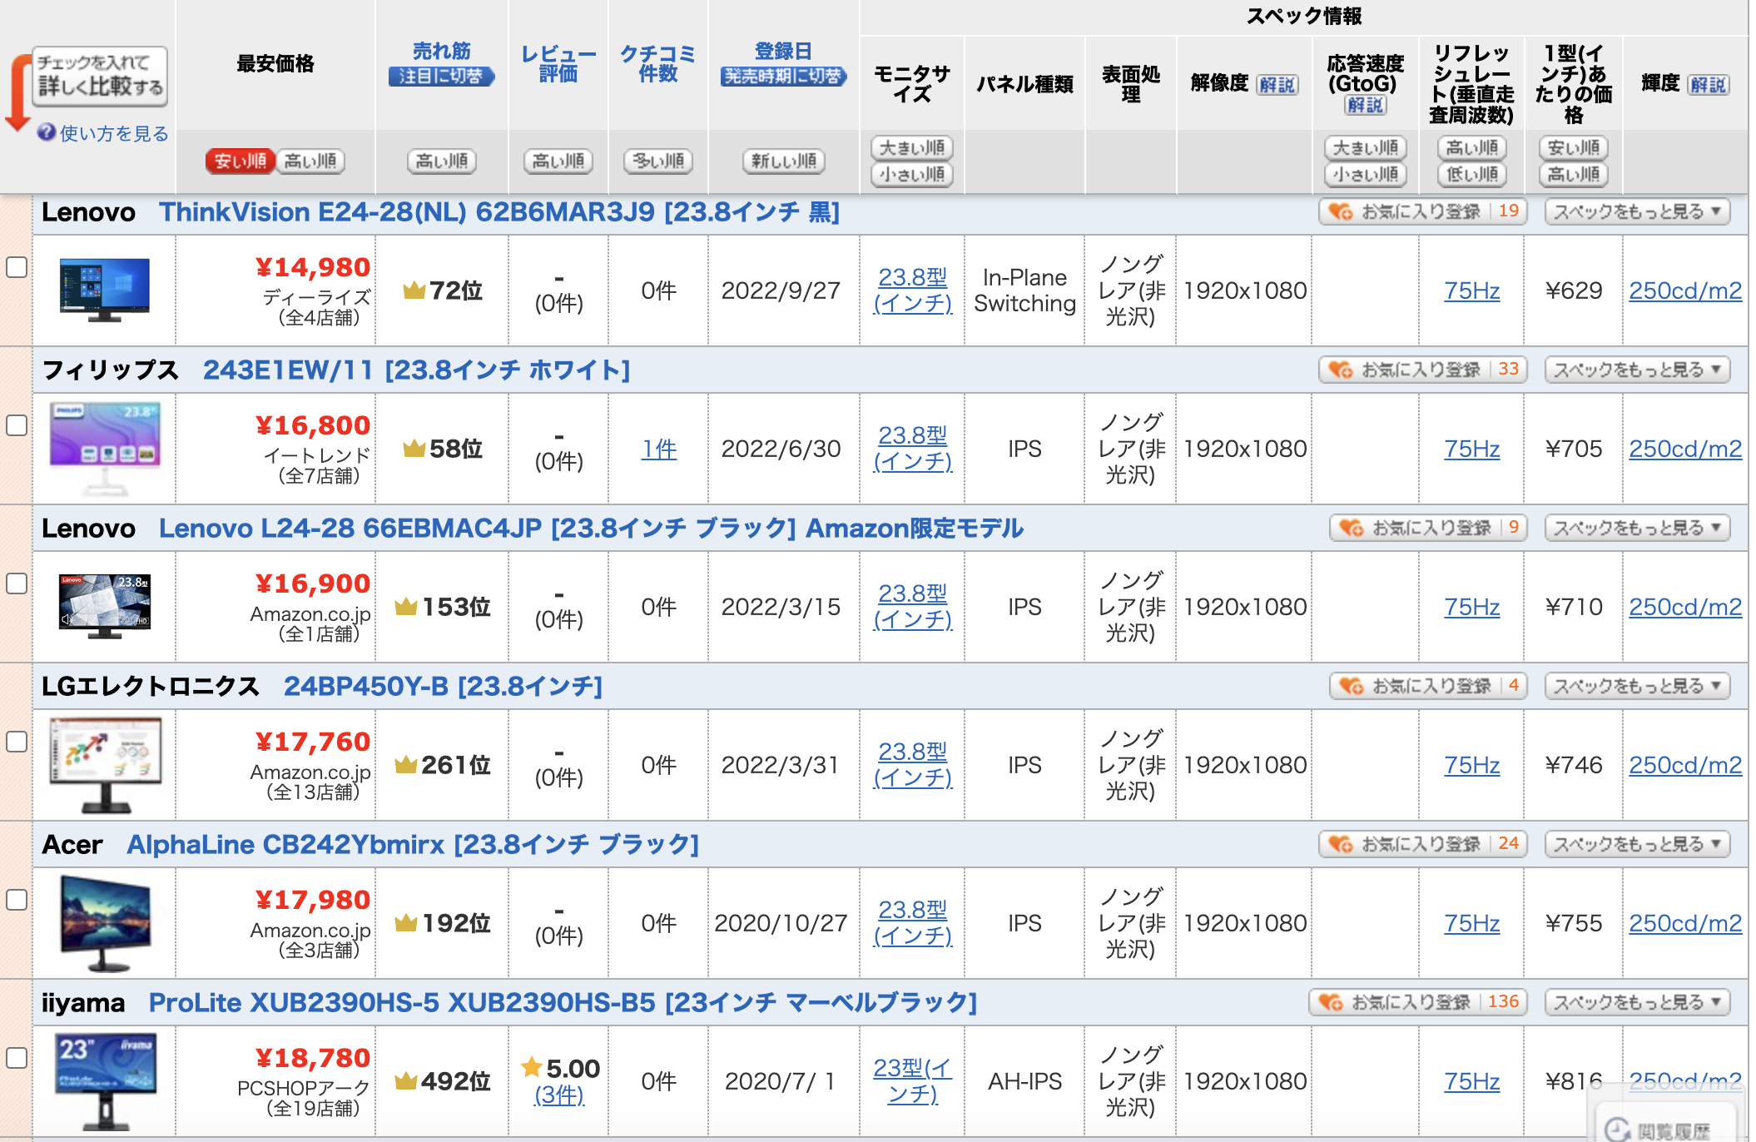The width and height of the screenshot is (1756, 1142).
Task: Click the Acer AlphaLine monitor thumbnail
Action: click(x=105, y=923)
